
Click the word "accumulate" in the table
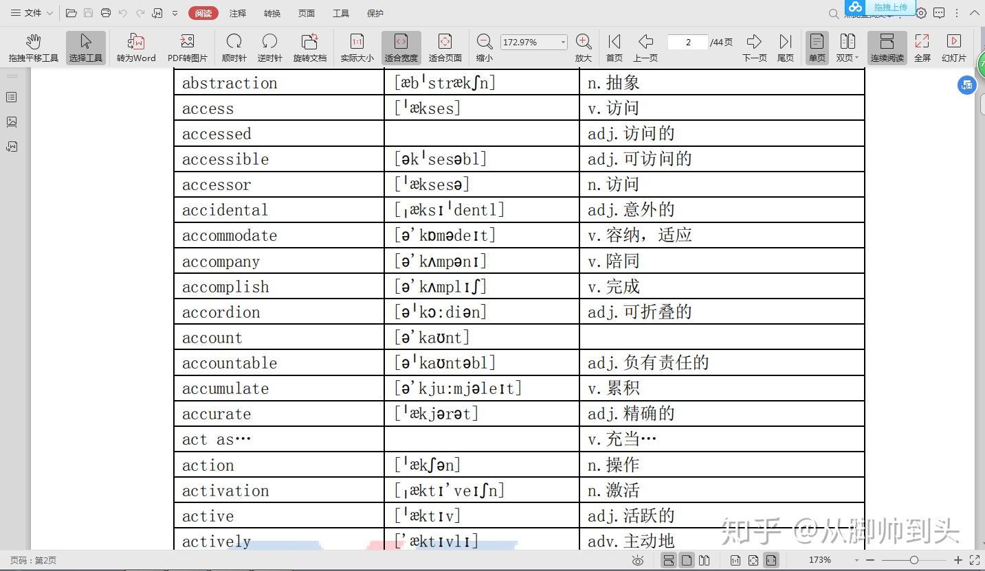(x=225, y=389)
